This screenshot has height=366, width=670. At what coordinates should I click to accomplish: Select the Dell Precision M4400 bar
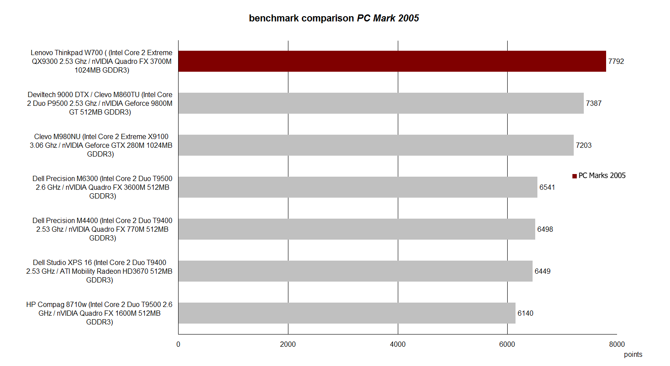tap(357, 229)
